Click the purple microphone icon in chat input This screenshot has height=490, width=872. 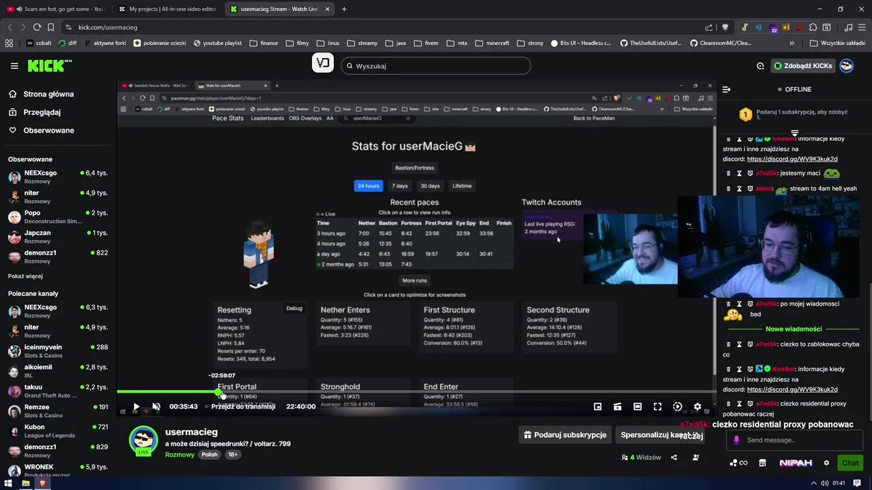[736, 440]
